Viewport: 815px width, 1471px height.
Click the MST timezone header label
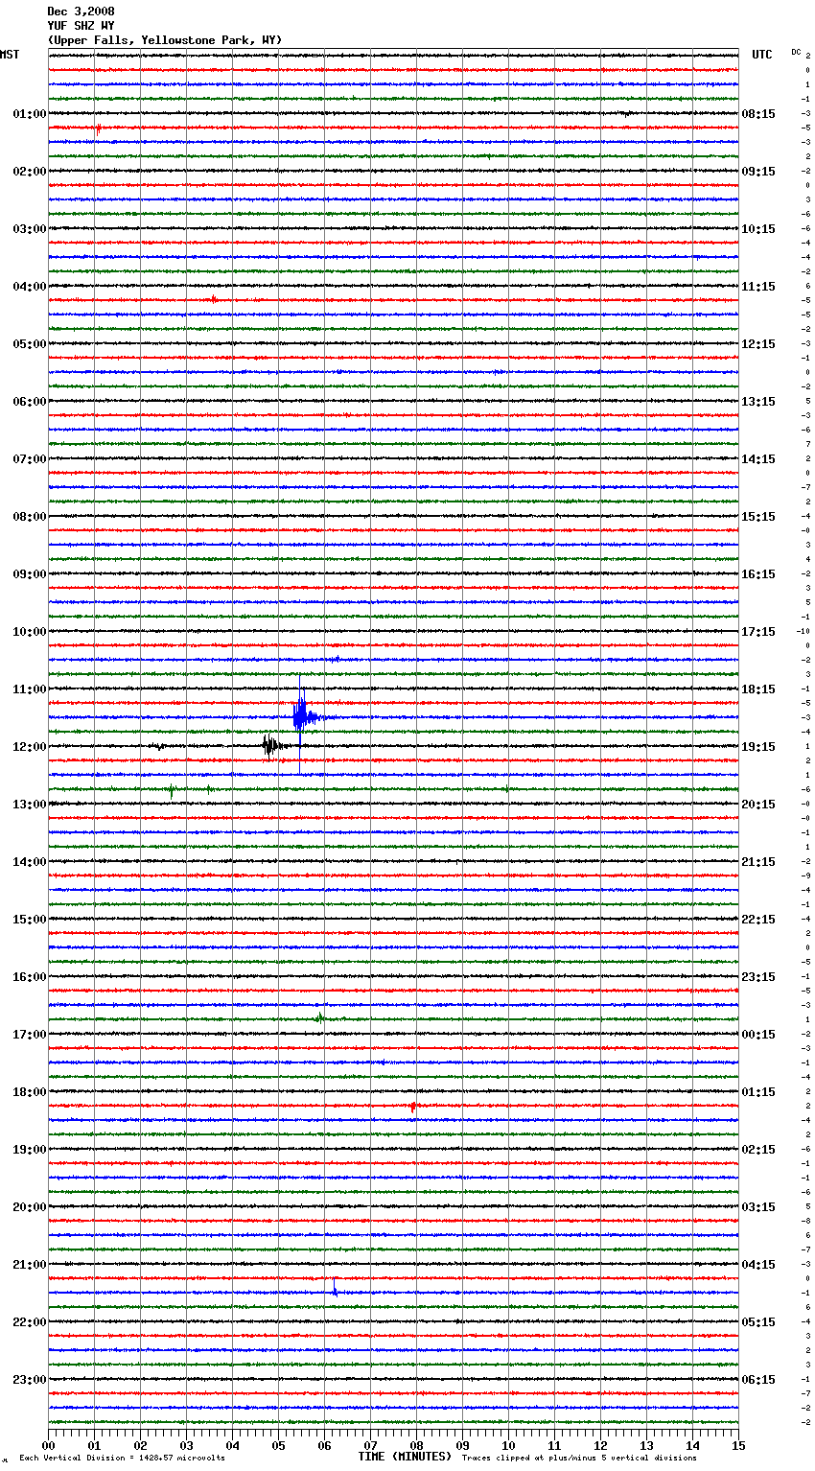pos(10,55)
